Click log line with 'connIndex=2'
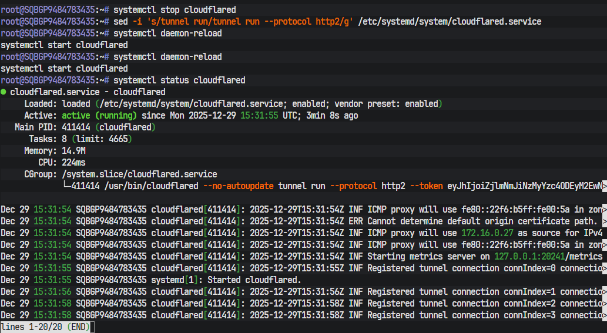 303,303
